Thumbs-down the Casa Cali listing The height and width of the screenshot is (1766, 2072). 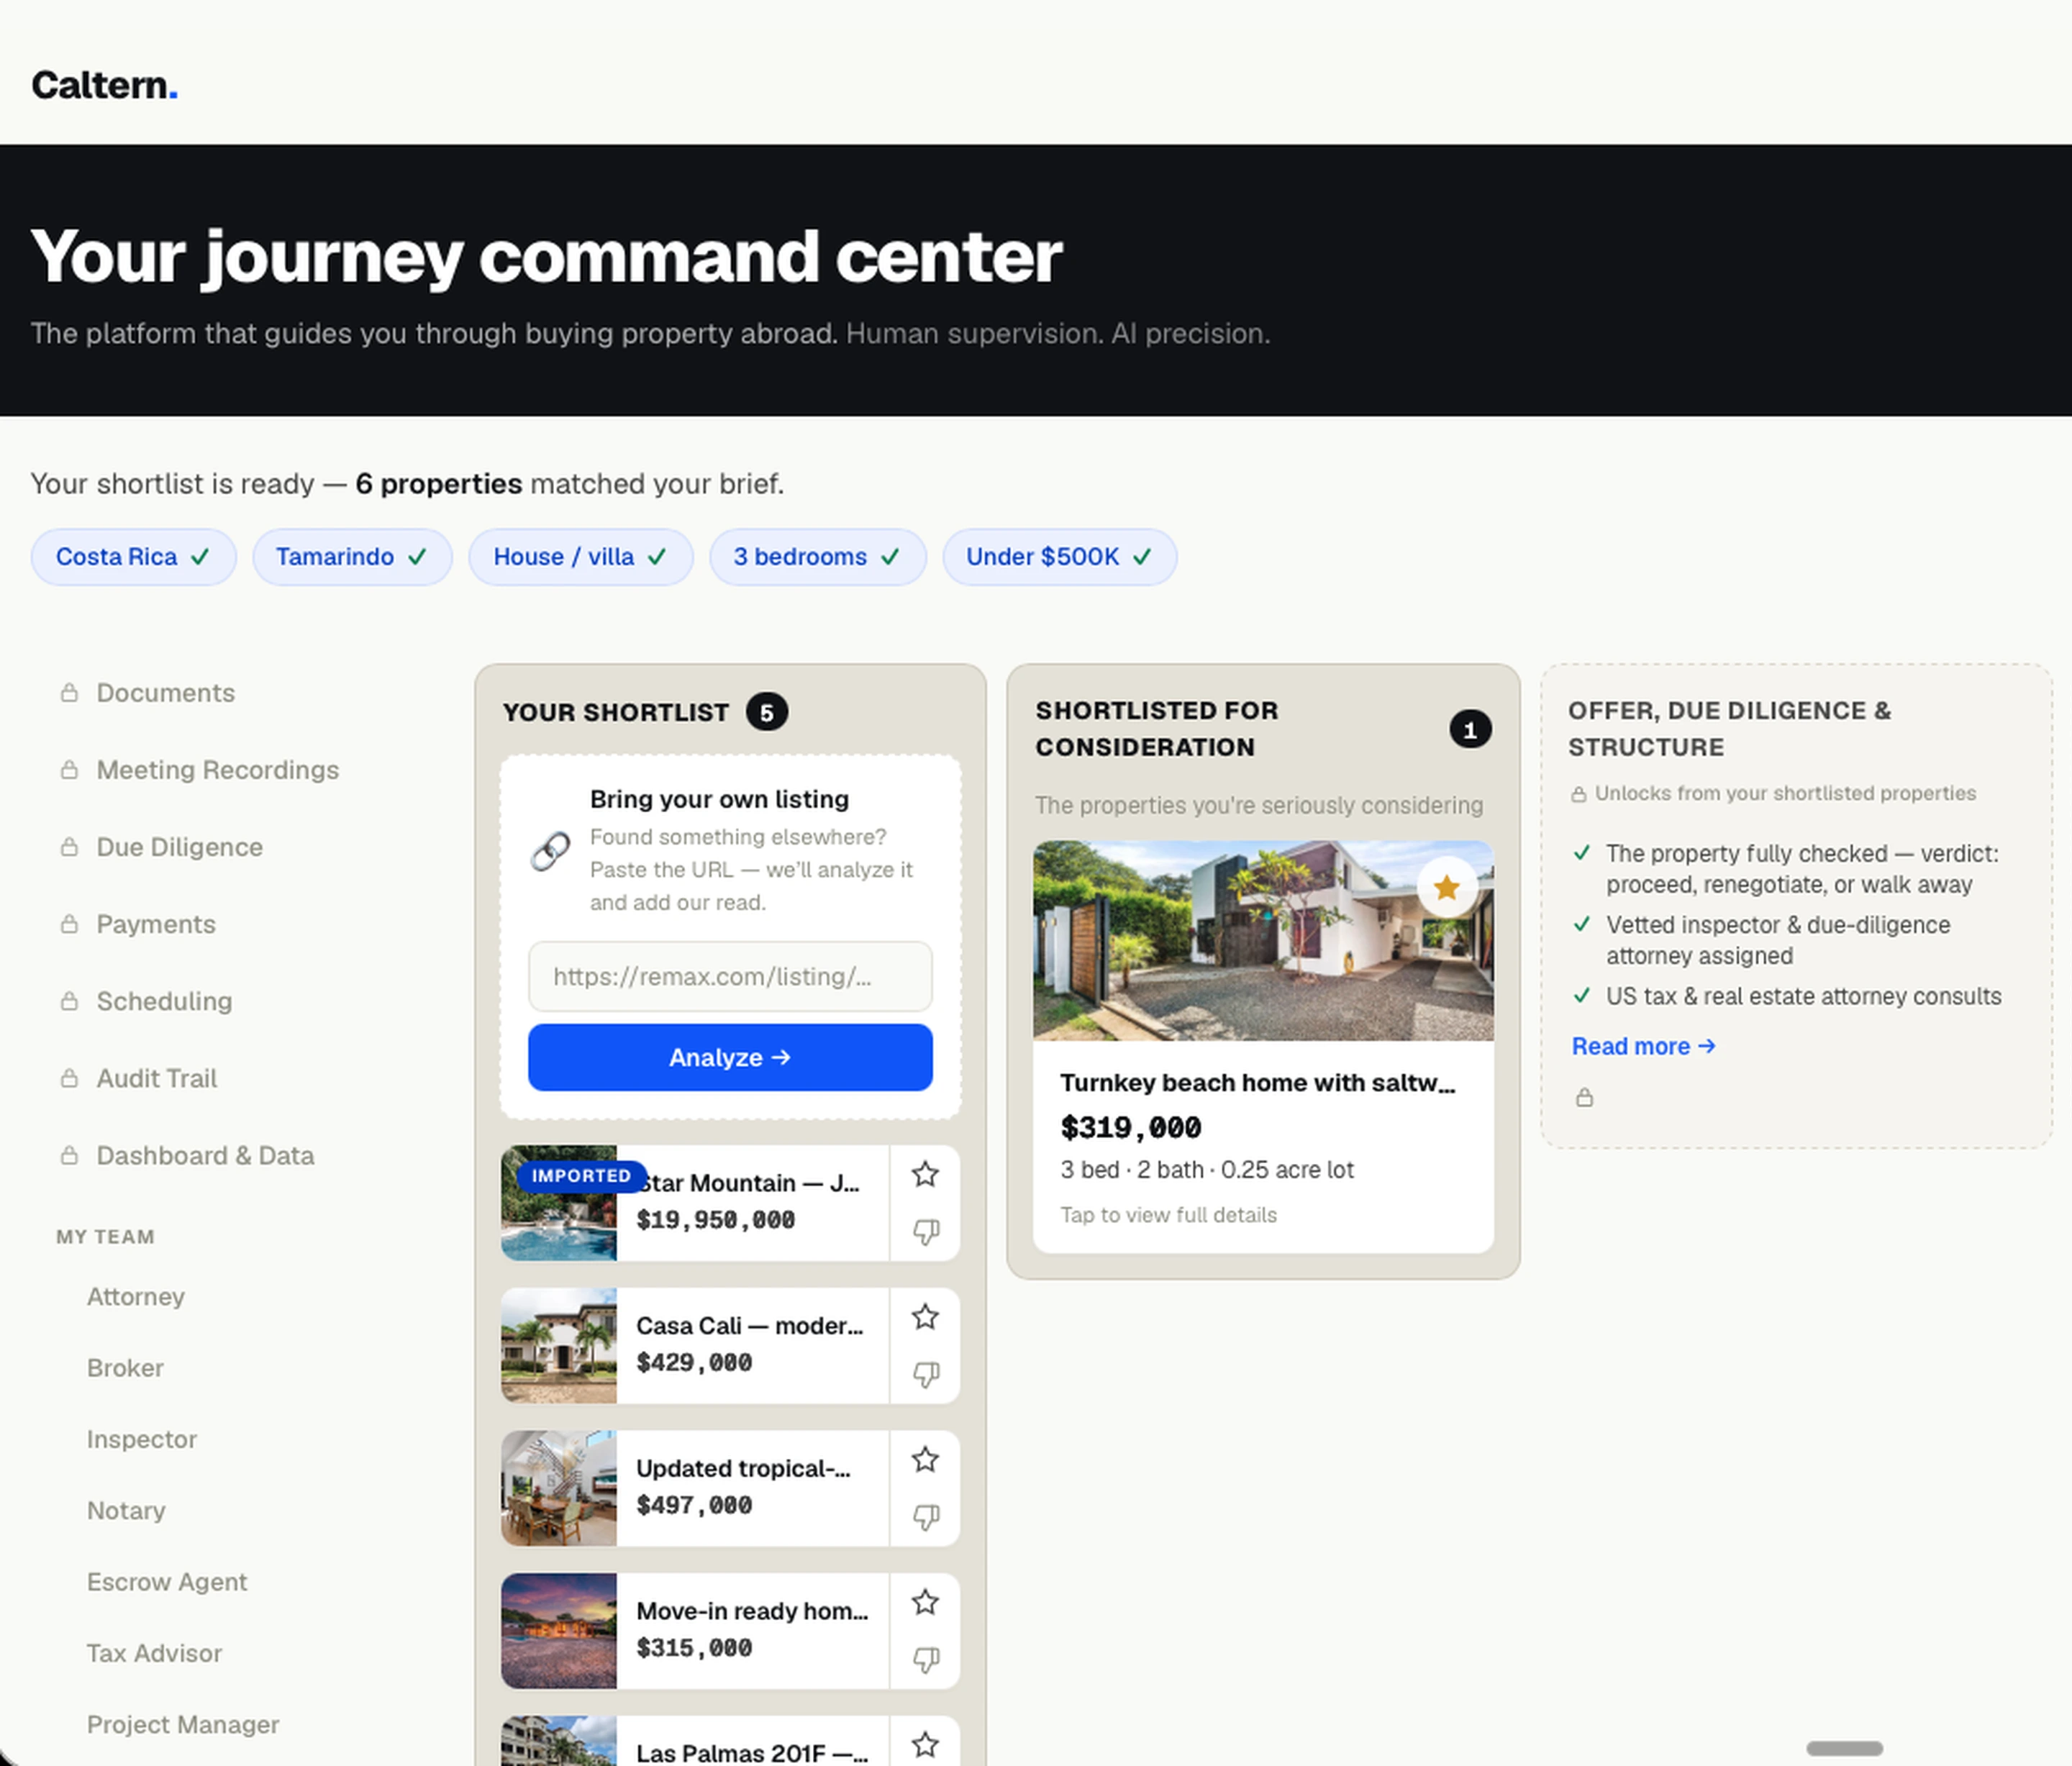click(926, 1374)
